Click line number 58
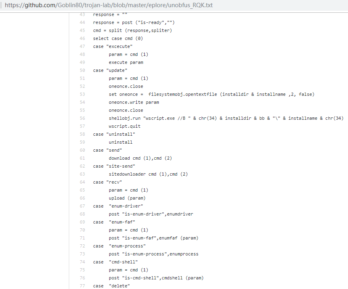 pos(82,134)
